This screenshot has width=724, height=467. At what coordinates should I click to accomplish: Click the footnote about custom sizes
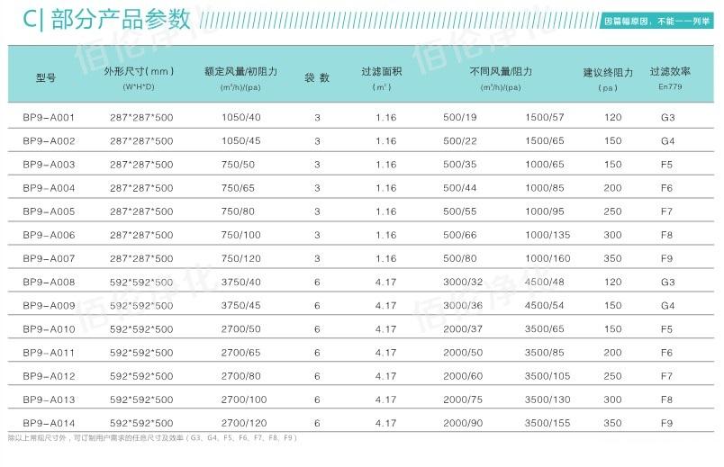tap(151, 438)
